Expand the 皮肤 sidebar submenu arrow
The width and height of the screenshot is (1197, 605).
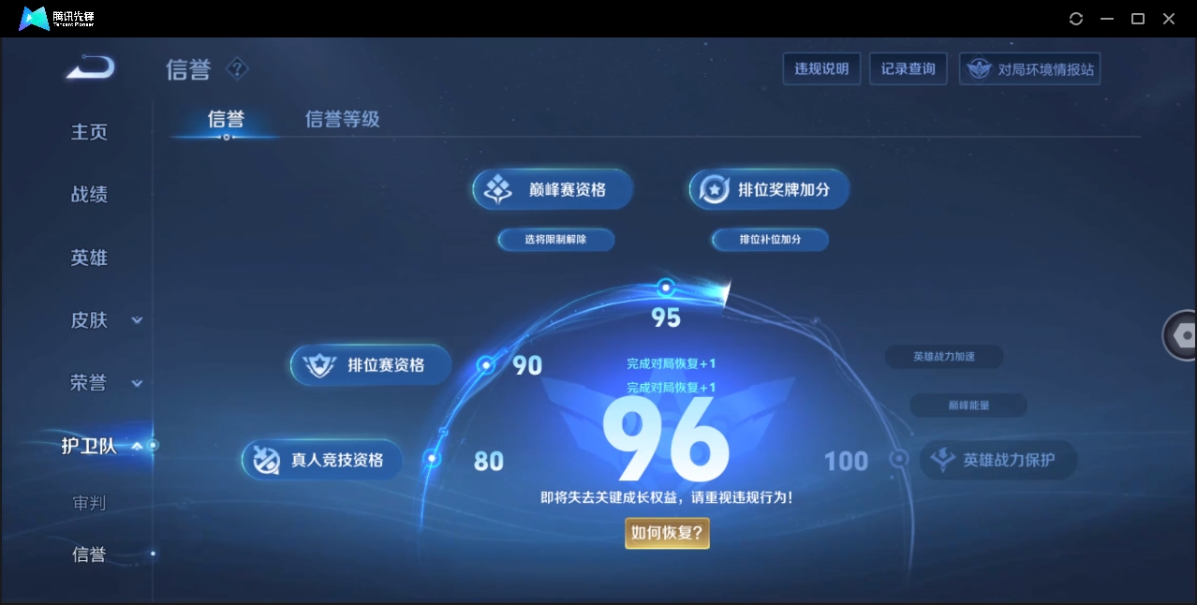[137, 320]
